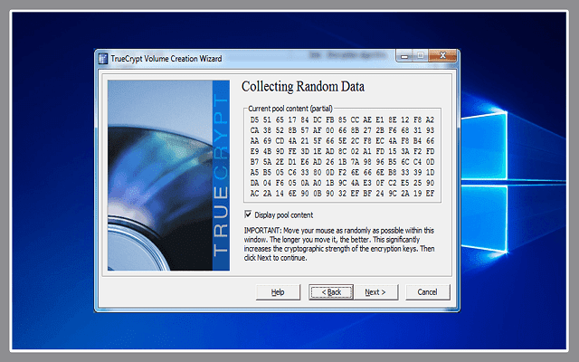
Task: Click the TrueCrypt disc banner image
Action: [x=169, y=176]
